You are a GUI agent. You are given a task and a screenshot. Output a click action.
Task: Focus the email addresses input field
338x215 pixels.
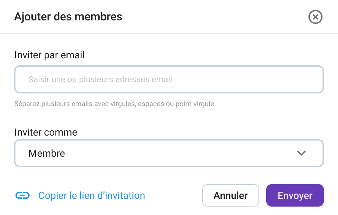click(x=169, y=79)
